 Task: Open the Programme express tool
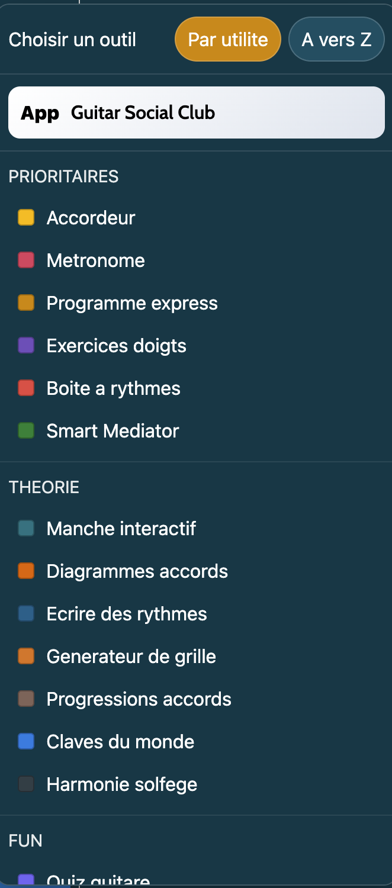[x=131, y=303]
